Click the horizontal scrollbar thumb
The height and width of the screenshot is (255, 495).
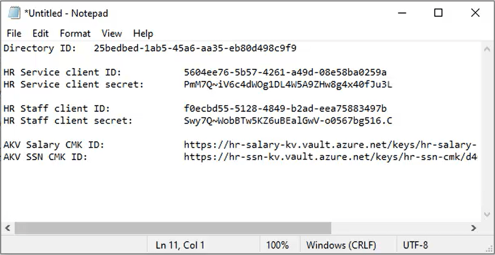(x=173, y=228)
